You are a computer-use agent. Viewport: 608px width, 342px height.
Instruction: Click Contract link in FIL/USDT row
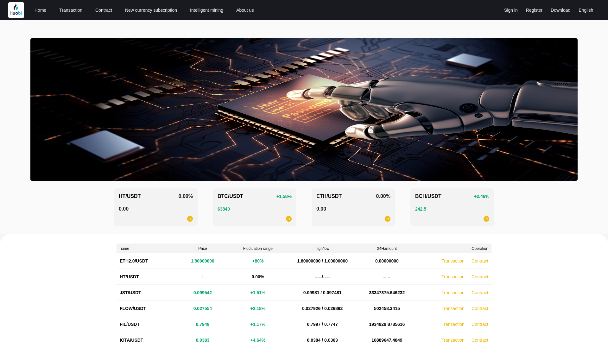click(480, 324)
